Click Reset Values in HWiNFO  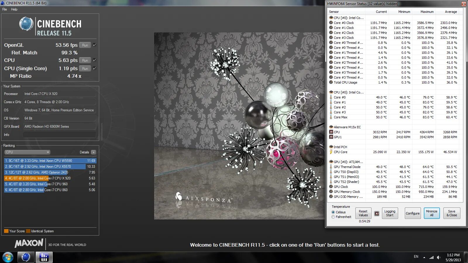363,213
